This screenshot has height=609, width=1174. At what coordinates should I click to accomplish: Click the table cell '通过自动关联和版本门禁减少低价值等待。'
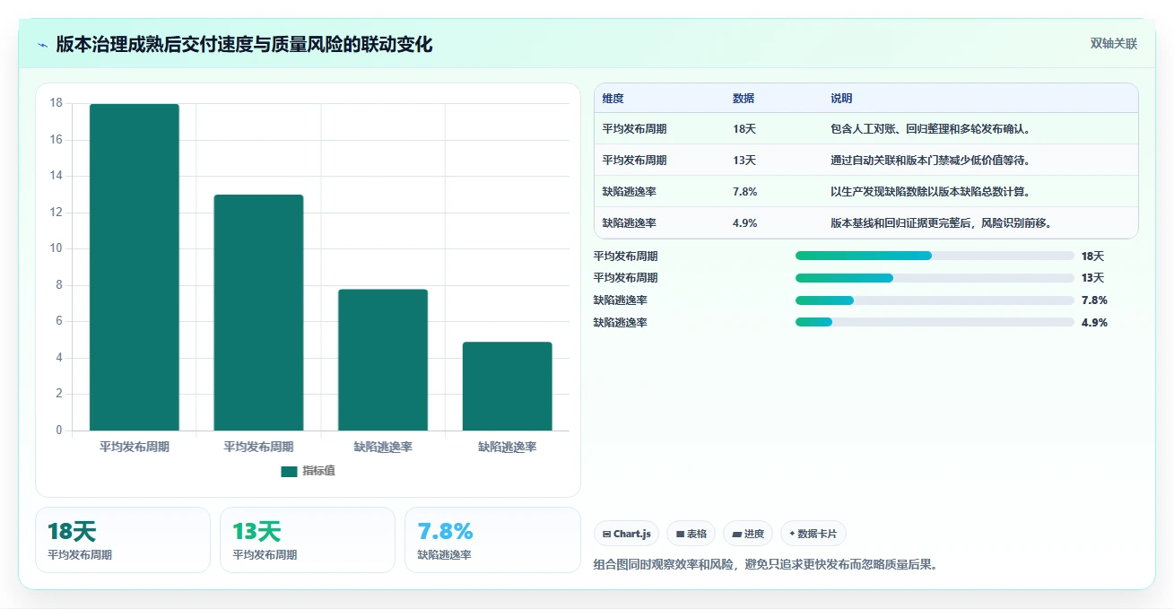pos(930,161)
